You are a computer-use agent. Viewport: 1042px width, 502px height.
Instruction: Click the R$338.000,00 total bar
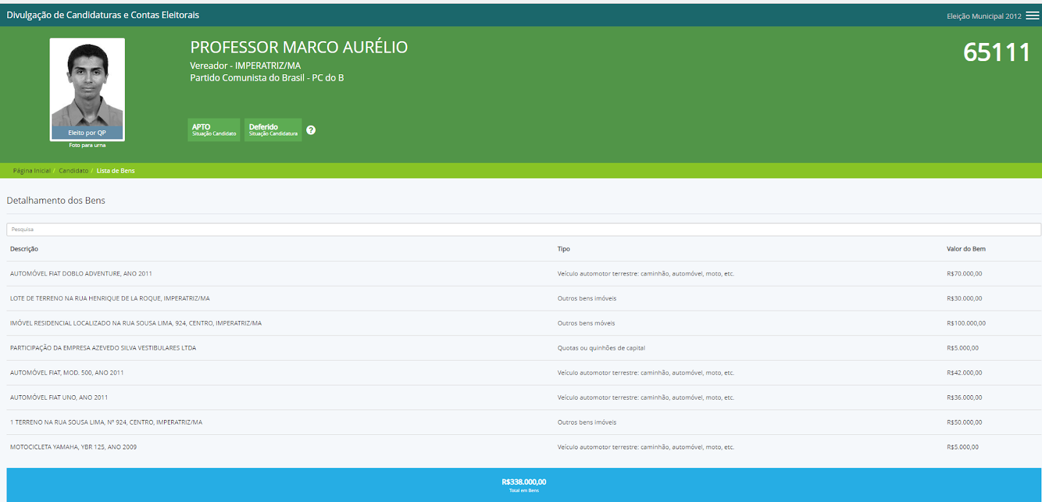coord(524,484)
